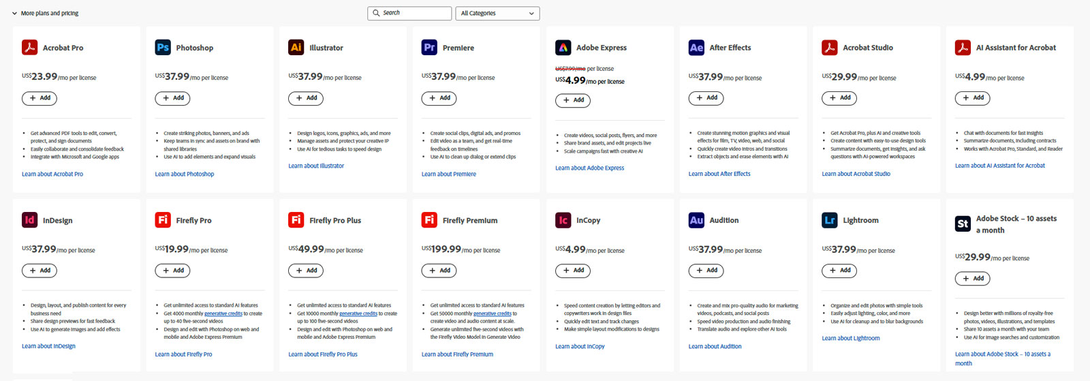This screenshot has height=381, width=1090.
Task: Click the Premiere Pr icon
Action: 429,48
